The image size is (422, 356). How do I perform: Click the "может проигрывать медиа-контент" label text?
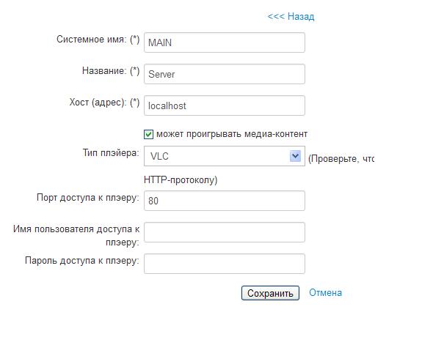[232, 134]
